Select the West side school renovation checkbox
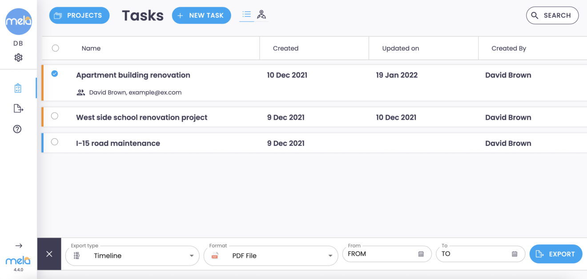 pyautogui.click(x=55, y=116)
